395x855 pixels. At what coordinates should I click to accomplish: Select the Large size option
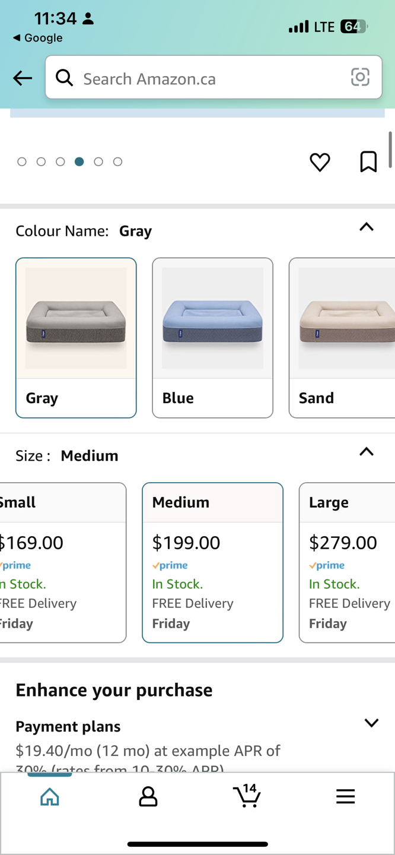click(347, 562)
